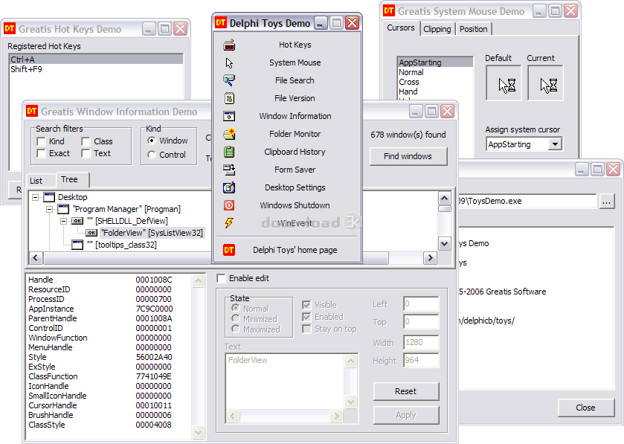Select the Control kind radio button
624x444 pixels.
[152, 155]
